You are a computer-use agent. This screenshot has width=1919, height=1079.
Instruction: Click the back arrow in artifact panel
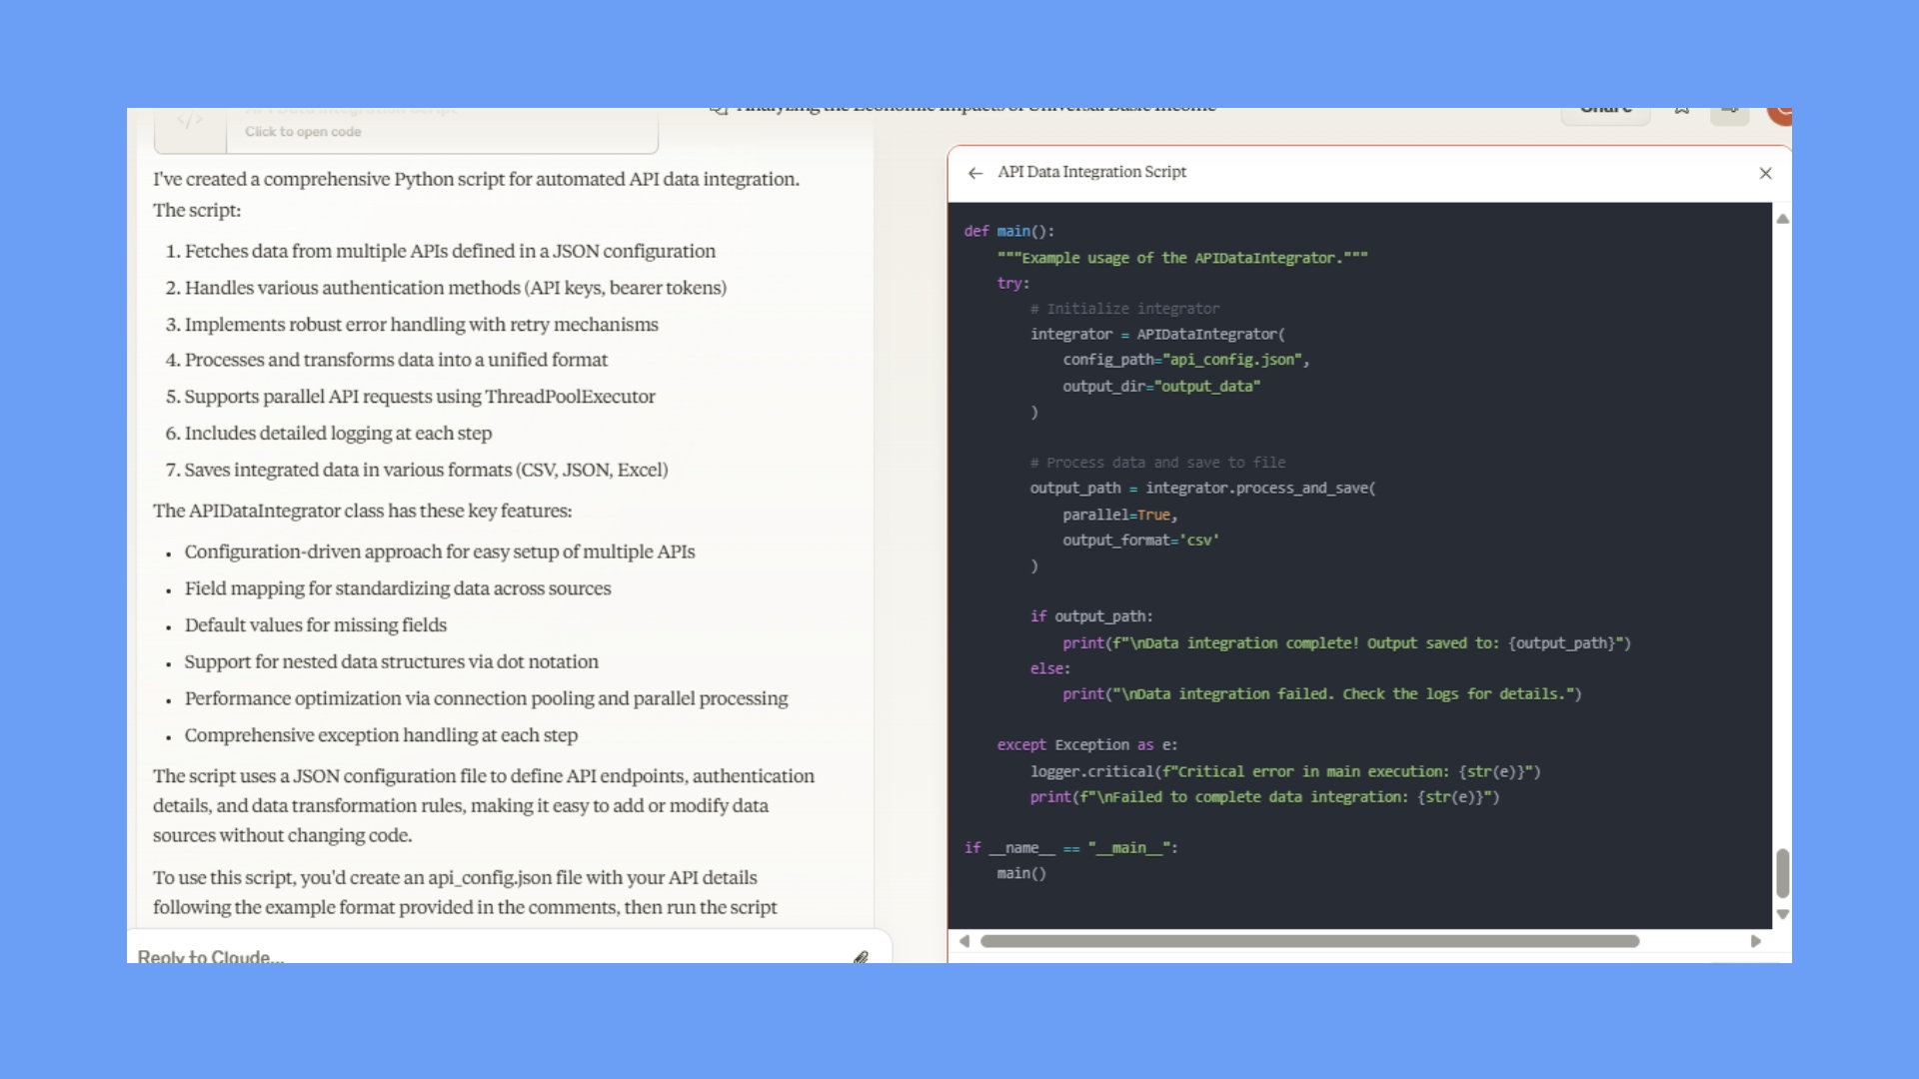coord(975,173)
